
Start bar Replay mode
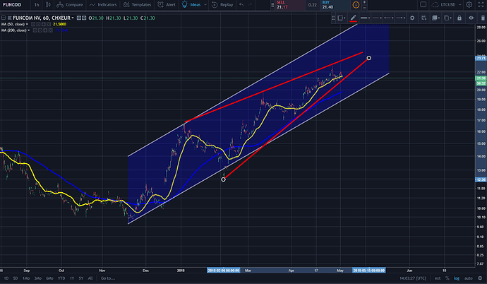[222, 5]
